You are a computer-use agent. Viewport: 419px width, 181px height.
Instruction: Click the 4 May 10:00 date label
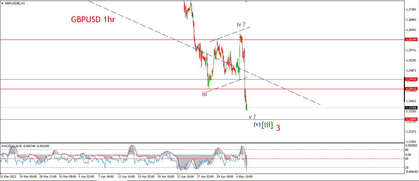(245, 177)
